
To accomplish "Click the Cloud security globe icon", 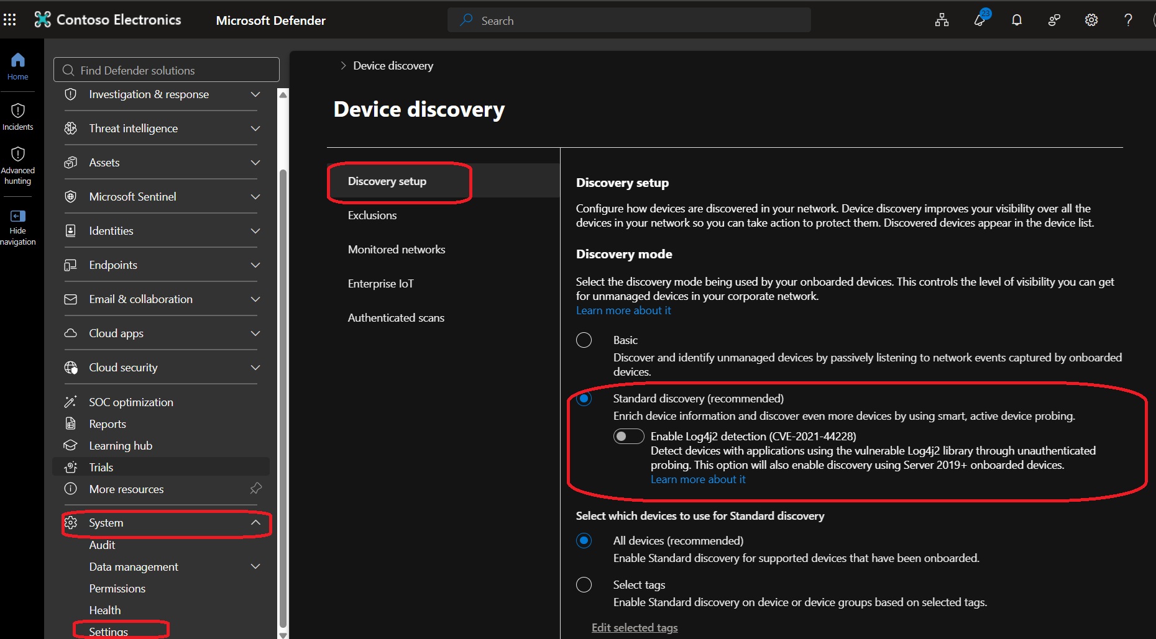I will click(x=71, y=368).
